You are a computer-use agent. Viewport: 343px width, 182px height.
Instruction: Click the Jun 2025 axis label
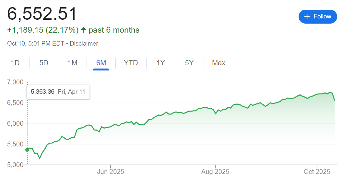coord(111,172)
